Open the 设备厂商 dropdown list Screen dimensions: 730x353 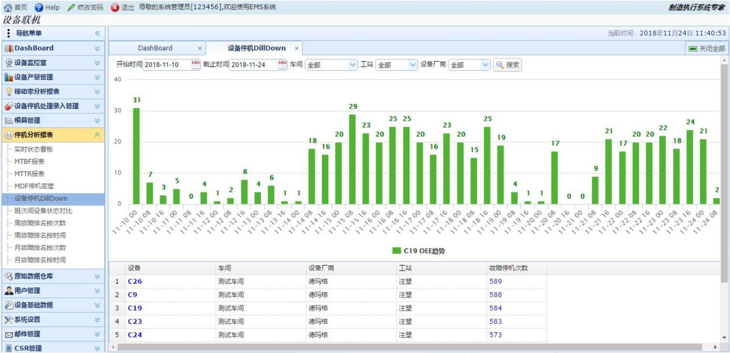[485, 65]
